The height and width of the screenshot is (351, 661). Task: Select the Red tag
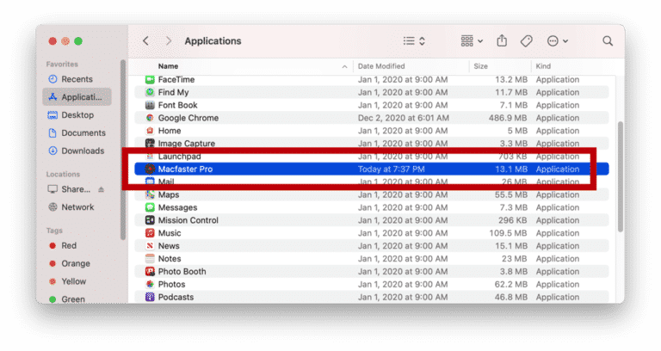(x=63, y=246)
